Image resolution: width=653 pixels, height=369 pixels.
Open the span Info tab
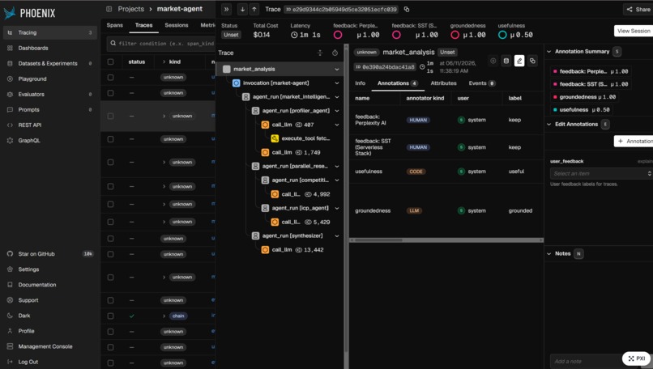pos(361,83)
